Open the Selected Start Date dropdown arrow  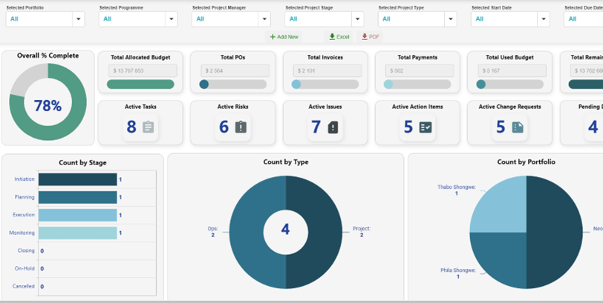pyautogui.click(x=544, y=19)
